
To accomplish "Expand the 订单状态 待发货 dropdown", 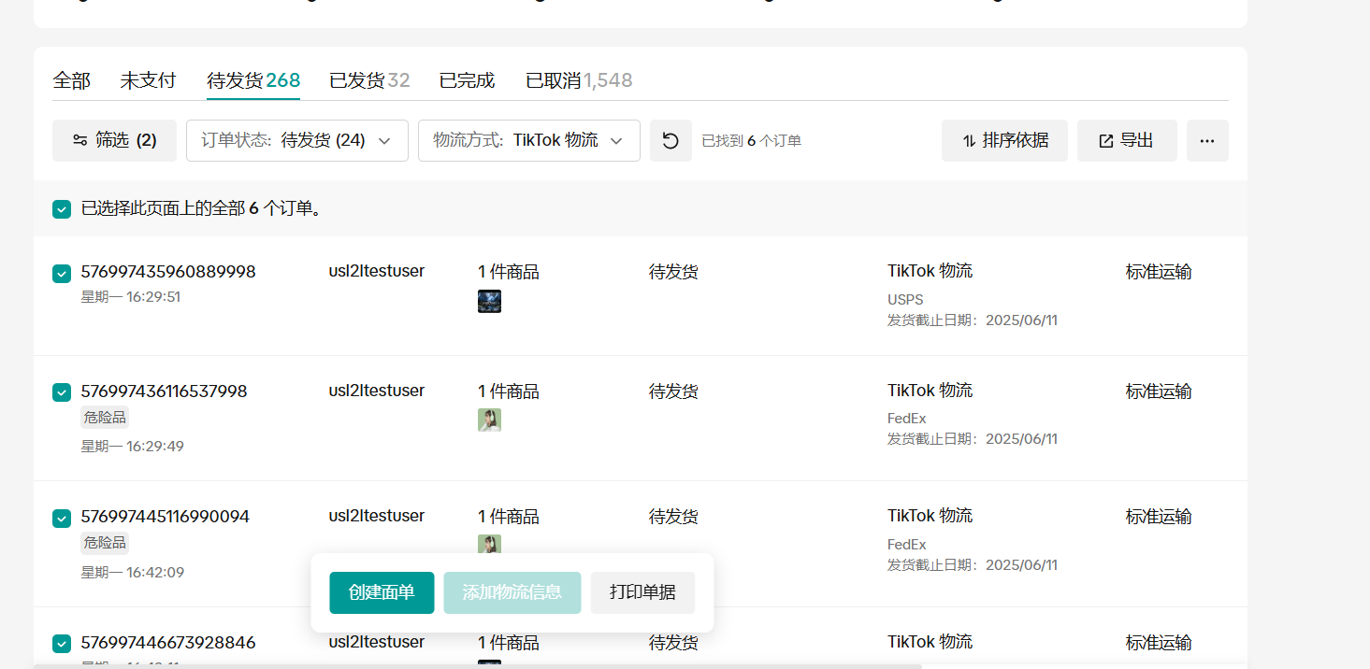I will [296, 141].
